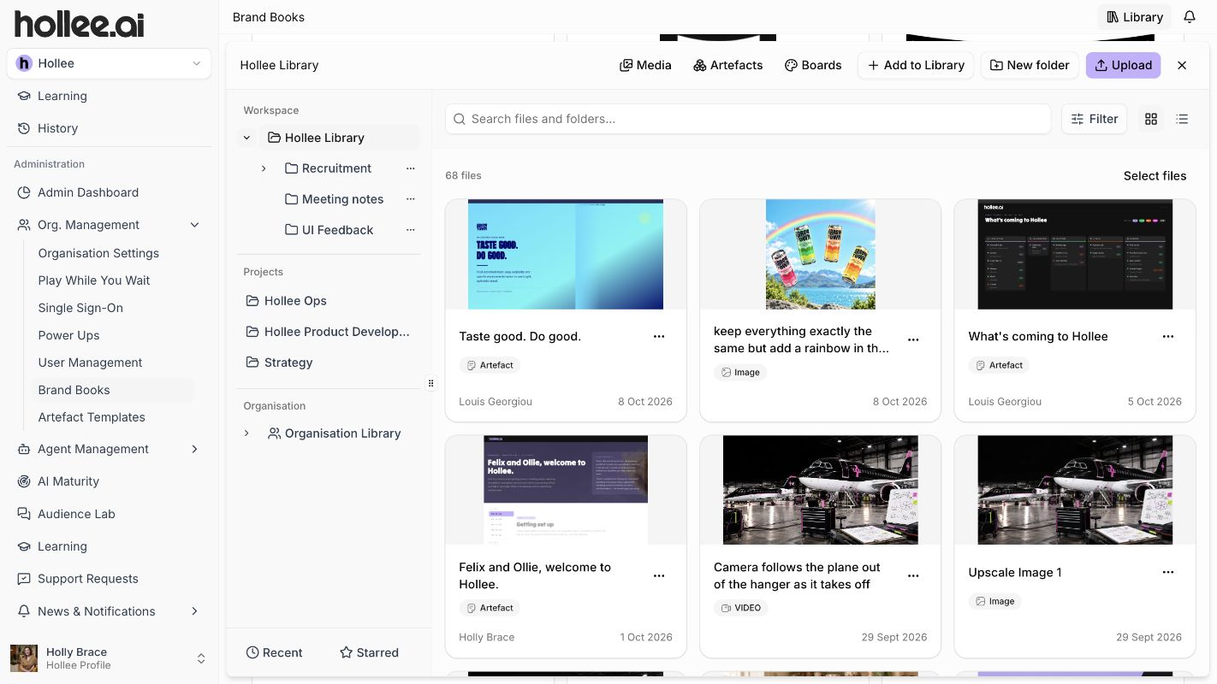Screen dimensions: 1217x684
Task: Close the Hollee Library panel
Action: tap(1182, 65)
